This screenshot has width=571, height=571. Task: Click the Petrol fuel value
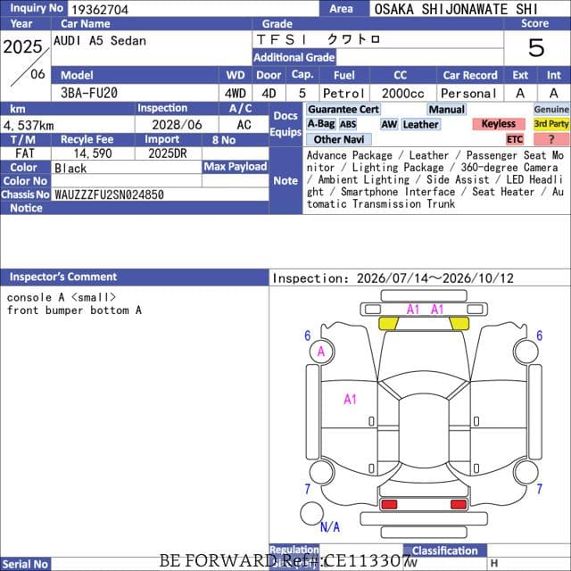[343, 93]
